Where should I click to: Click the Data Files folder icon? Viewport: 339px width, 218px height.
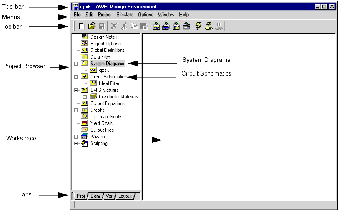pyautogui.click(x=84, y=57)
